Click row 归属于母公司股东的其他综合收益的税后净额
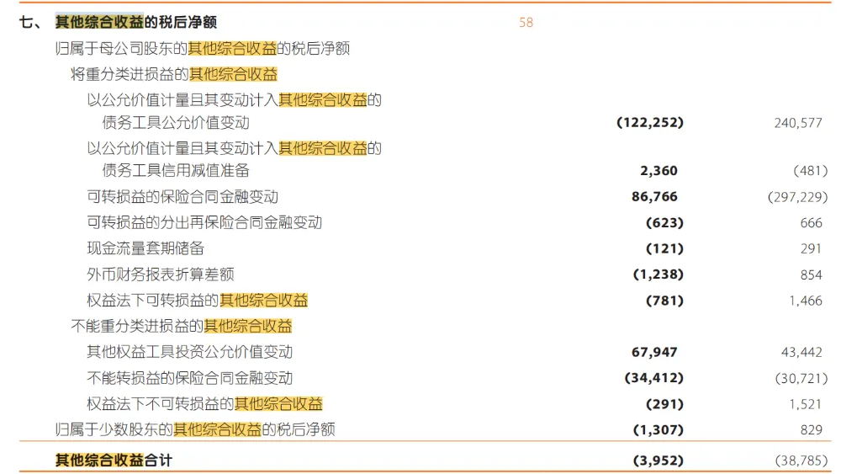This screenshot has height=474, width=841. point(202,48)
